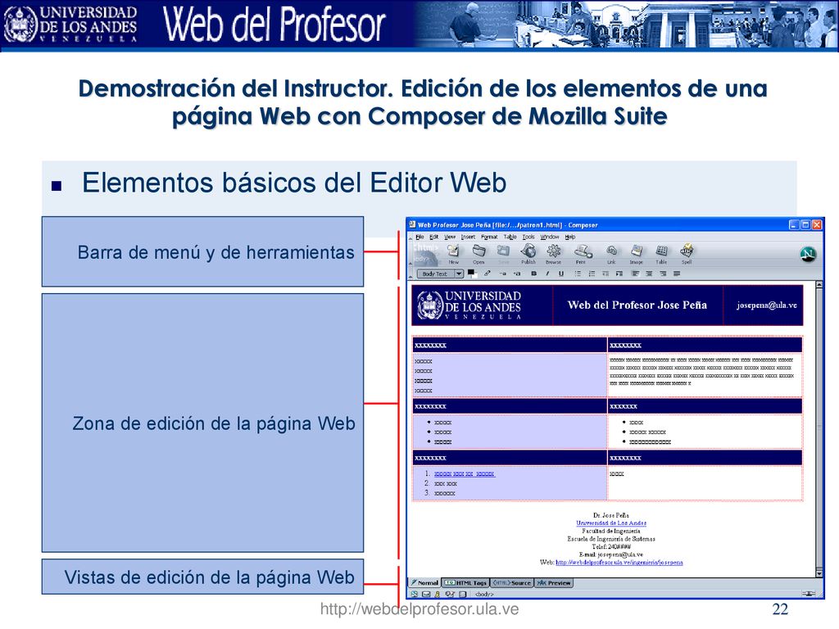Minimize the Composer window

795,224
